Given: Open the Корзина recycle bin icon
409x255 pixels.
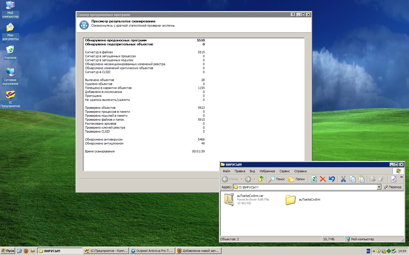Looking at the screenshot, I should [x=10, y=50].
